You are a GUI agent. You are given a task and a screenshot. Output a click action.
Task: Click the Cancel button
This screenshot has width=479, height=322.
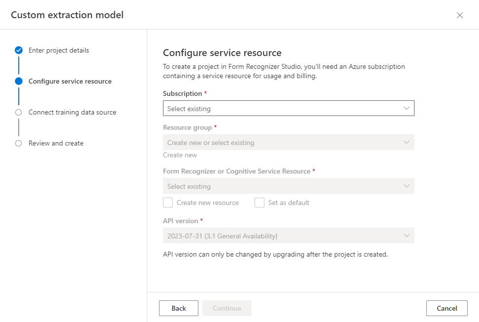point(447,308)
